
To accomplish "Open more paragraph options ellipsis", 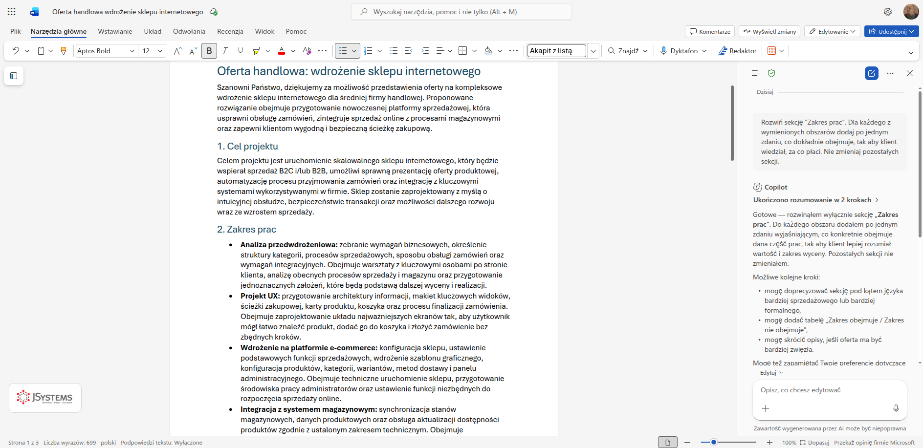I will pos(513,51).
